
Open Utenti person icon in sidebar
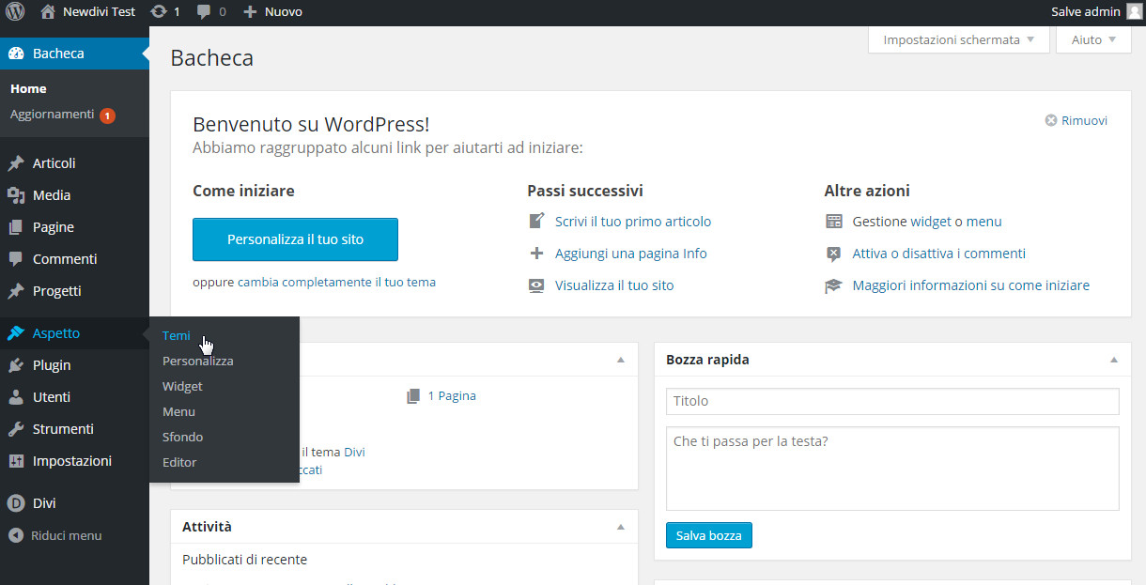[x=16, y=397]
